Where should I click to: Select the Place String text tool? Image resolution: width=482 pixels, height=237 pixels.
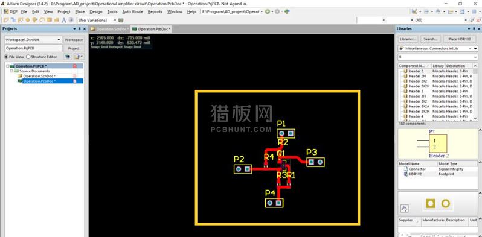64,20
